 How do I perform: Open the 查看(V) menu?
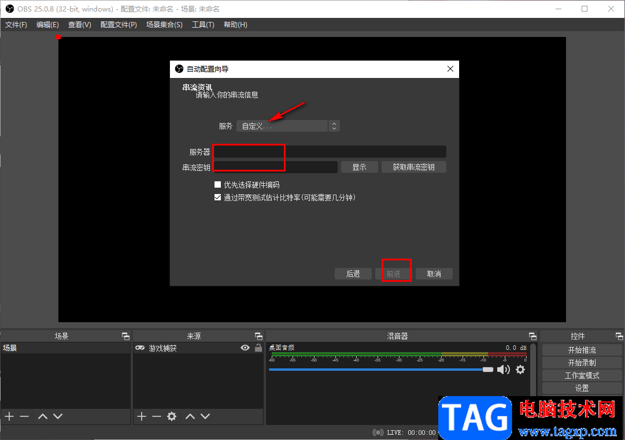pos(79,25)
